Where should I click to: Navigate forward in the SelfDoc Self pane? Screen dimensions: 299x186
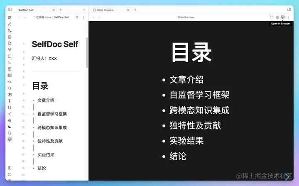point(25,17)
